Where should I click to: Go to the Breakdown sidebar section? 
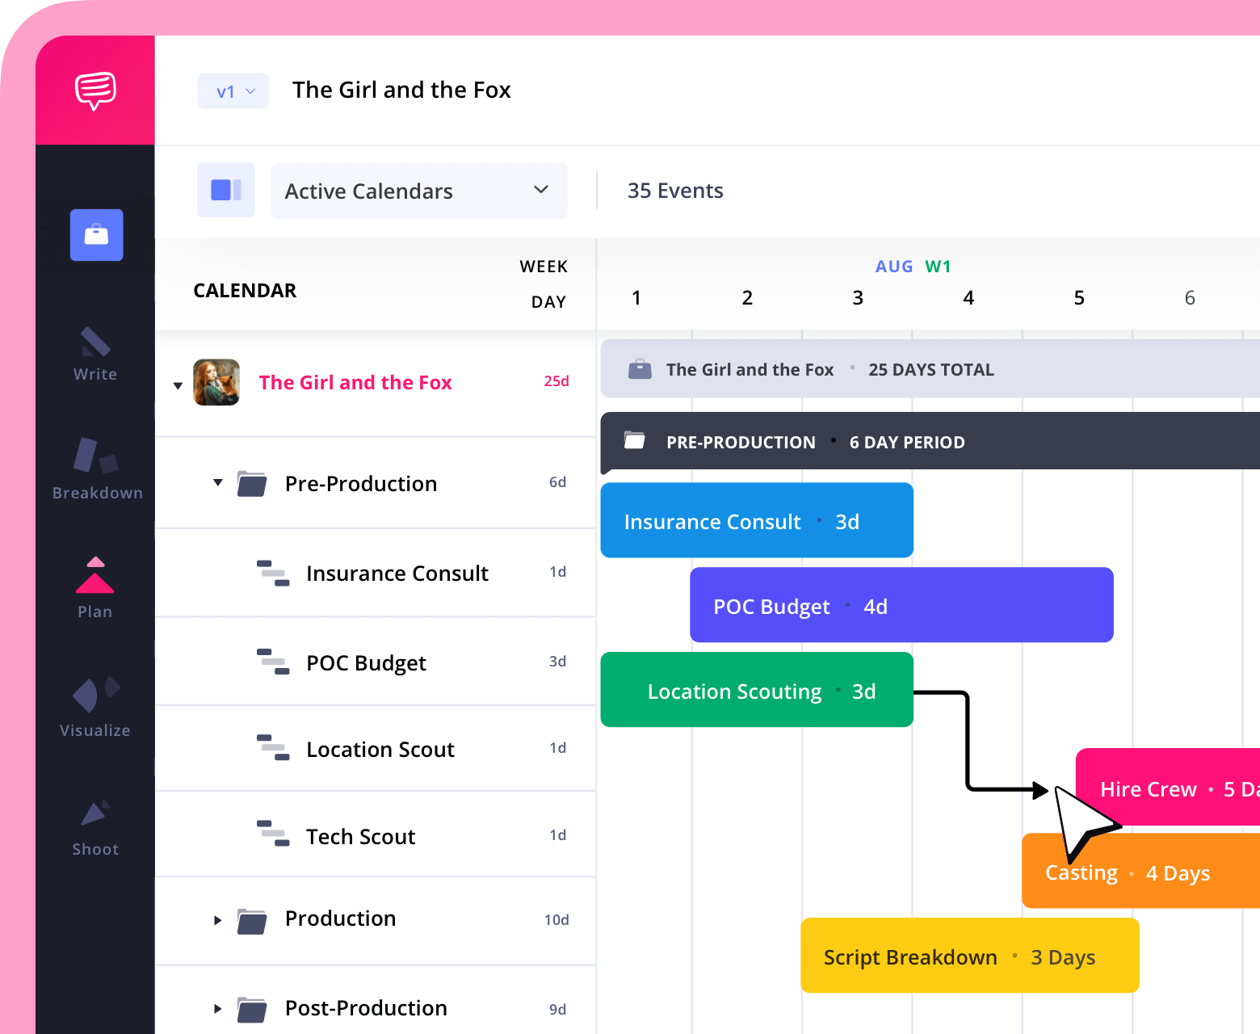[x=96, y=469]
